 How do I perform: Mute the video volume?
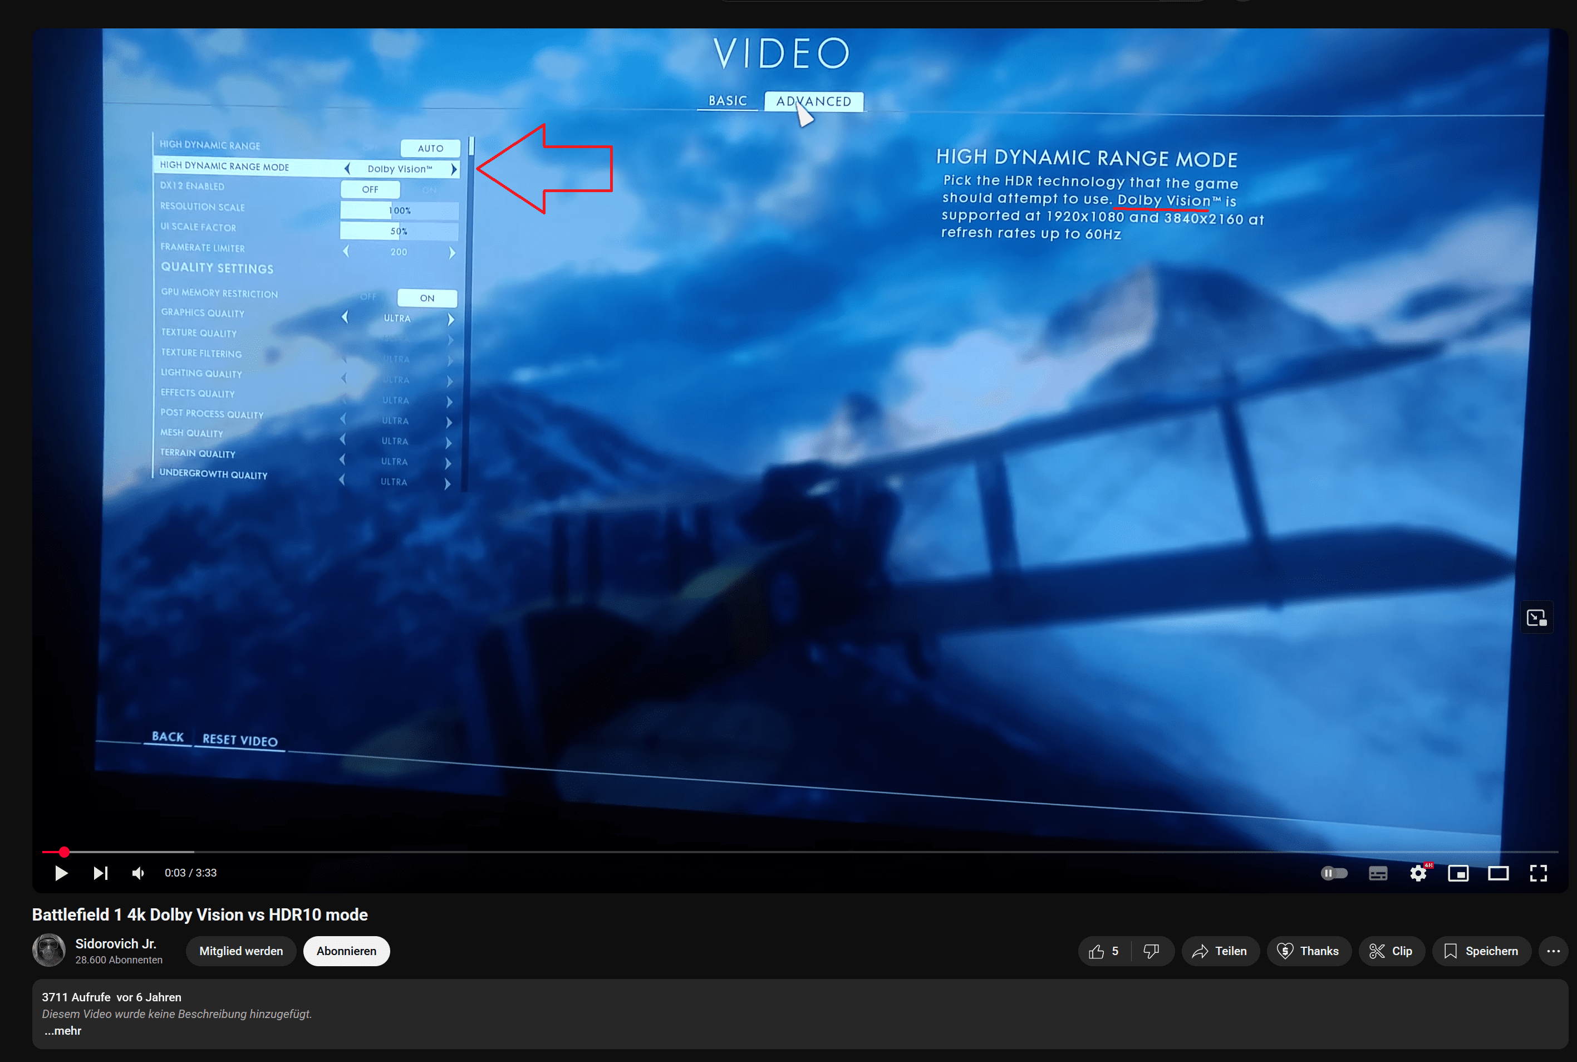coord(137,872)
